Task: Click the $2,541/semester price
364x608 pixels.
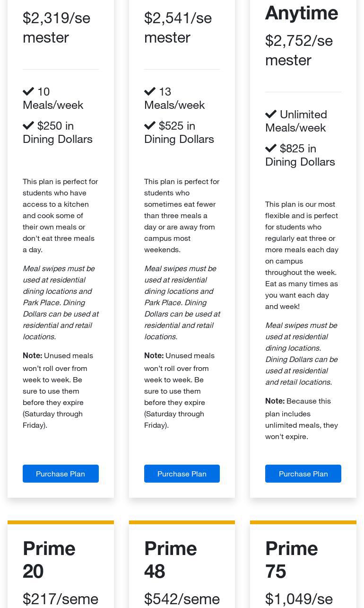Action: (x=178, y=27)
